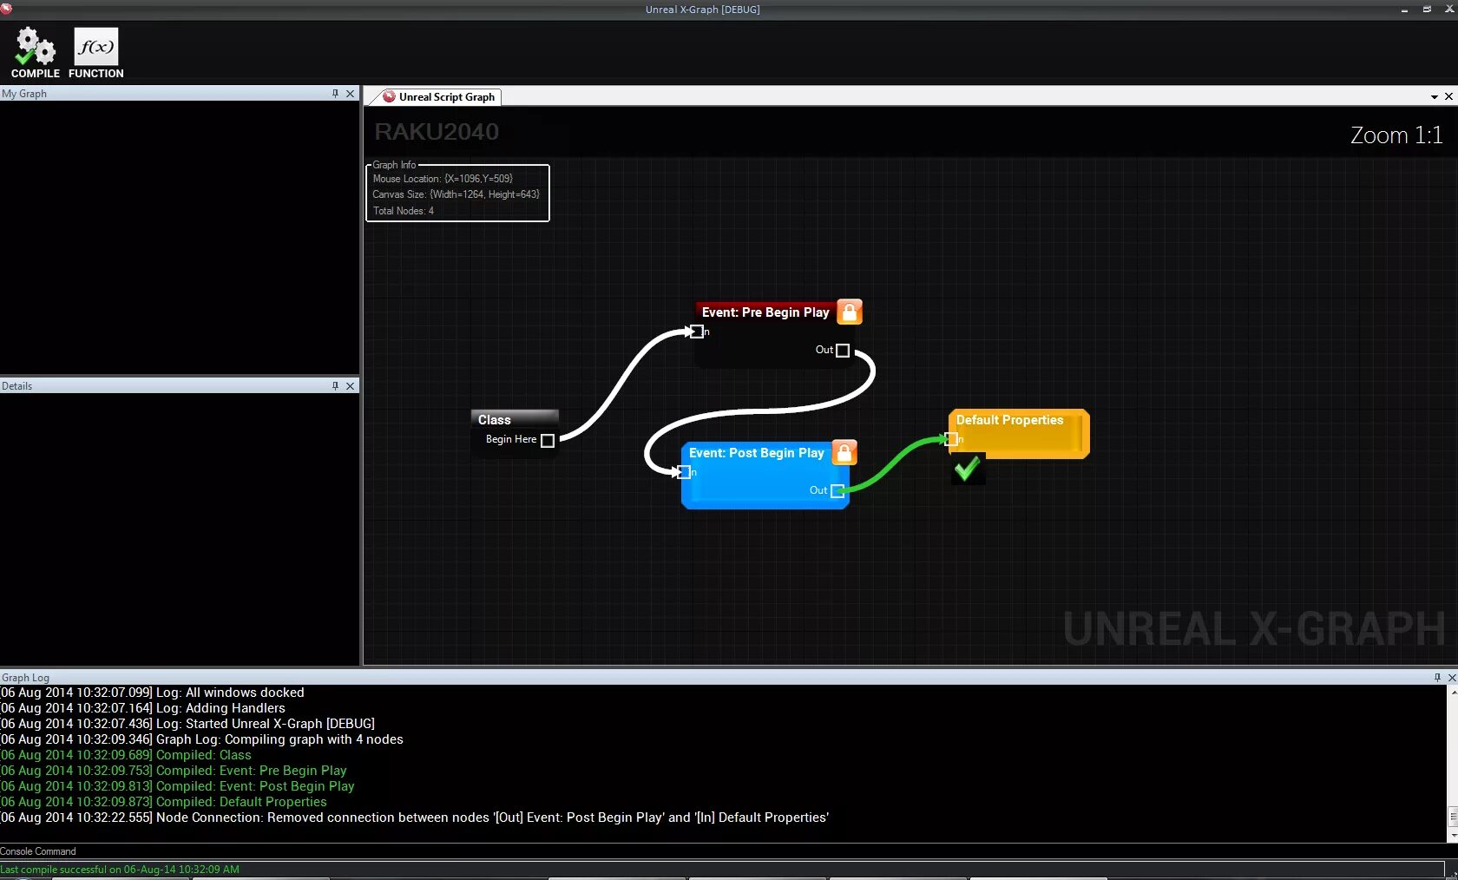
Task: Select the Default Properties node title
Action: tap(1009, 420)
